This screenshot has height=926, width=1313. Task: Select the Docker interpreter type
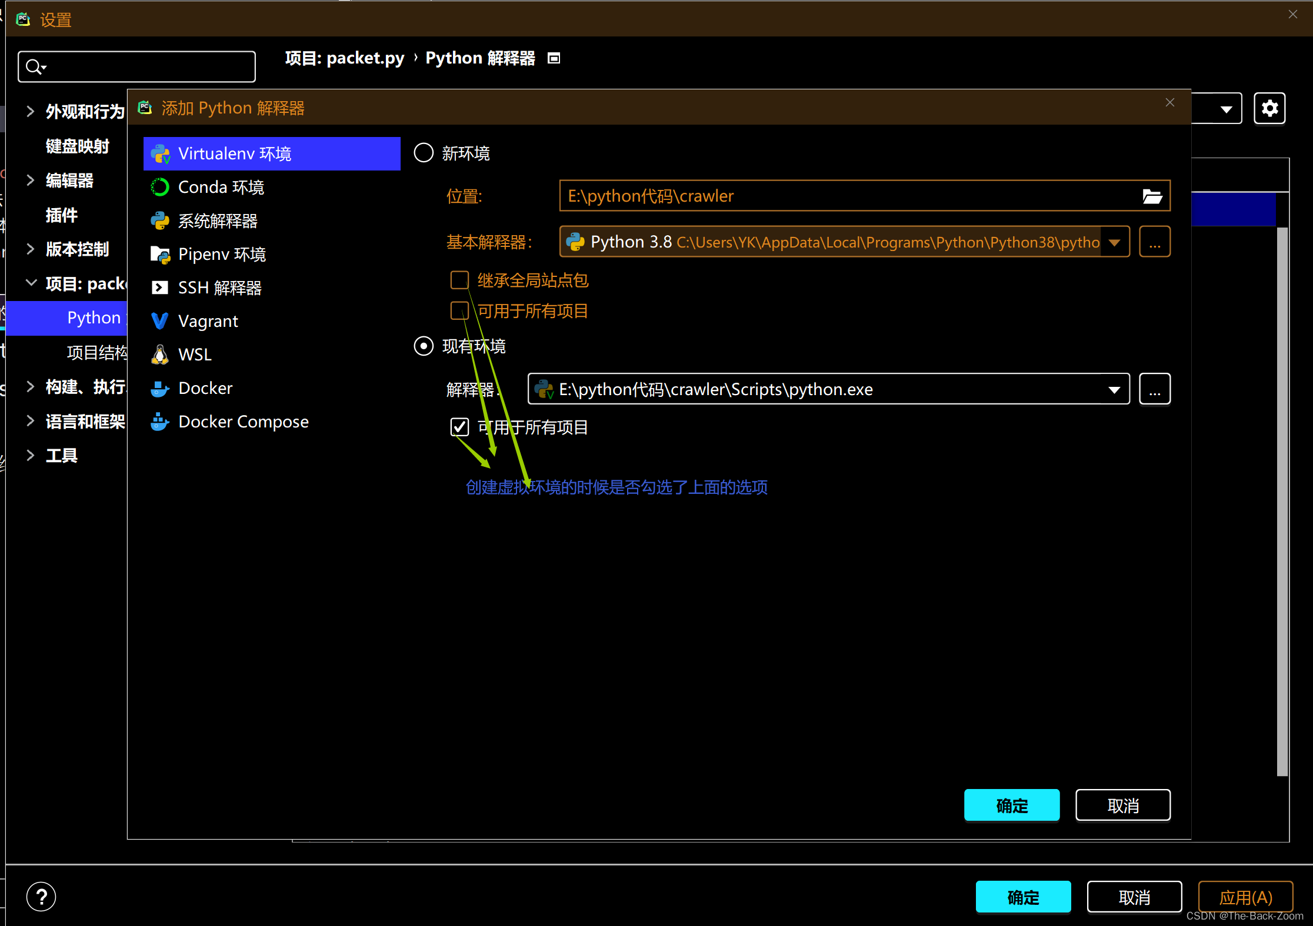coord(272,388)
